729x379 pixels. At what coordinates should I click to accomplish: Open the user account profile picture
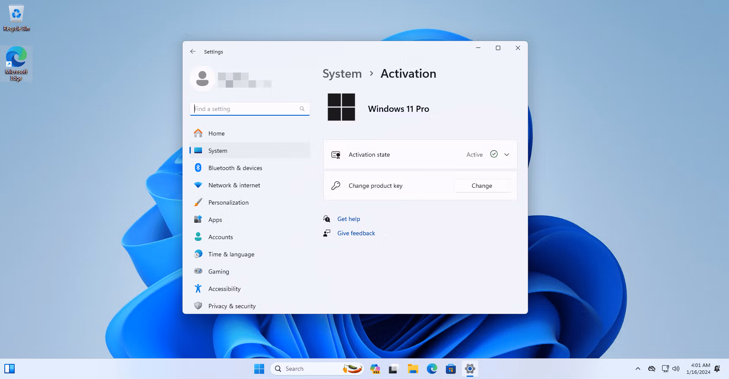[x=202, y=79]
